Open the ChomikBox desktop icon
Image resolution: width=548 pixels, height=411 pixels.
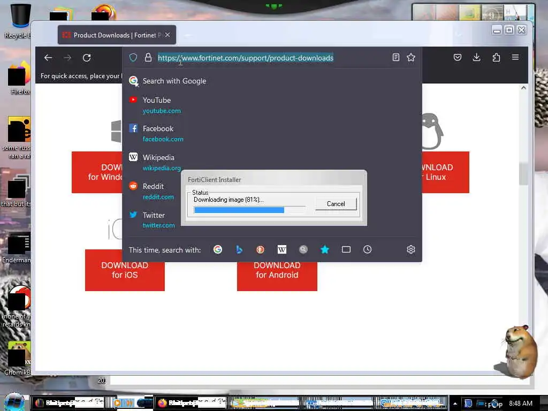pos(18,358)
